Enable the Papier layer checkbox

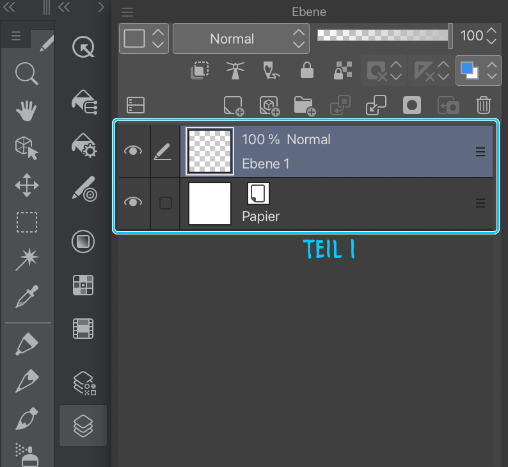(x=165, y=203)
